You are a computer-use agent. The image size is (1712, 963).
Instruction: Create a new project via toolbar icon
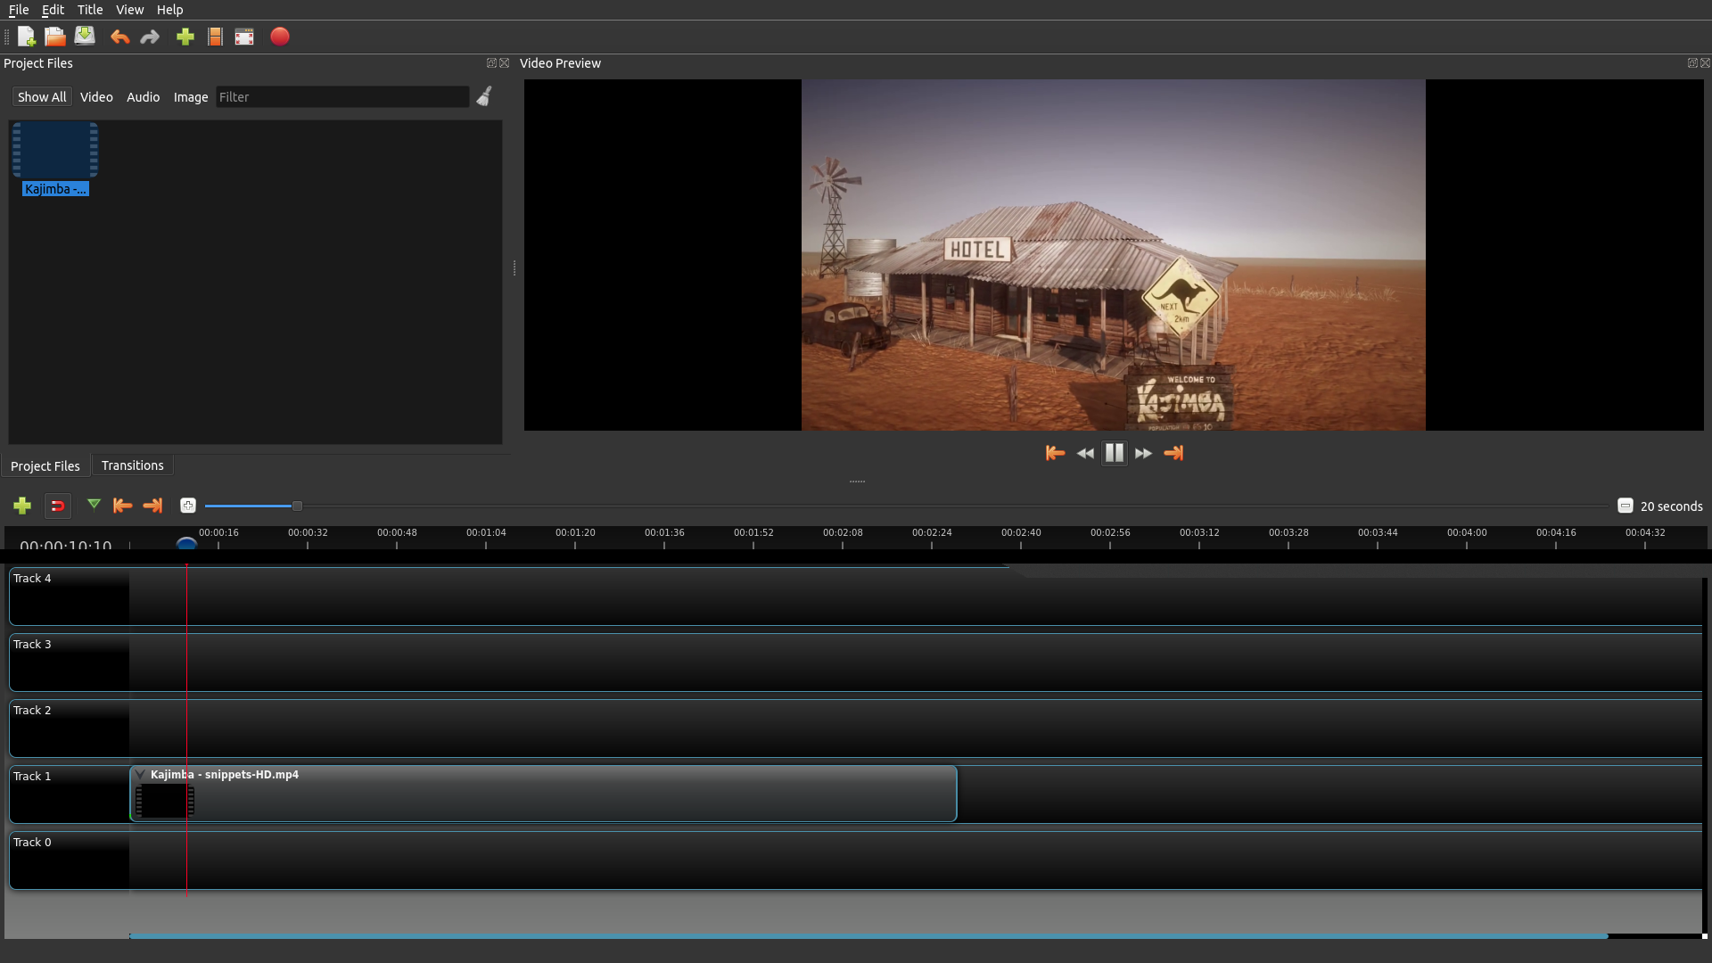[26, 37]
